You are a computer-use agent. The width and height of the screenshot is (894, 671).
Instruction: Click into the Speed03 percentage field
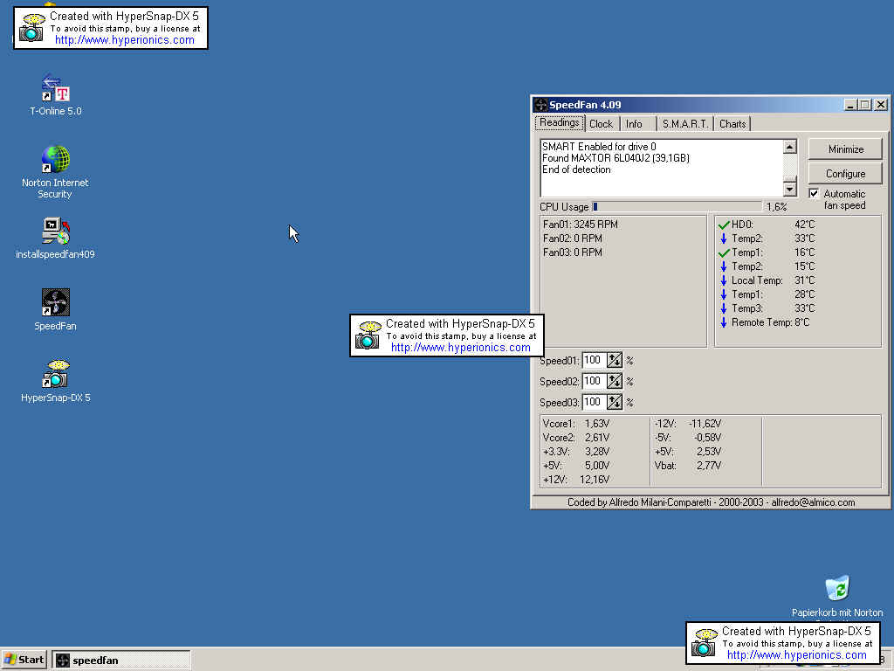point(594,402)
